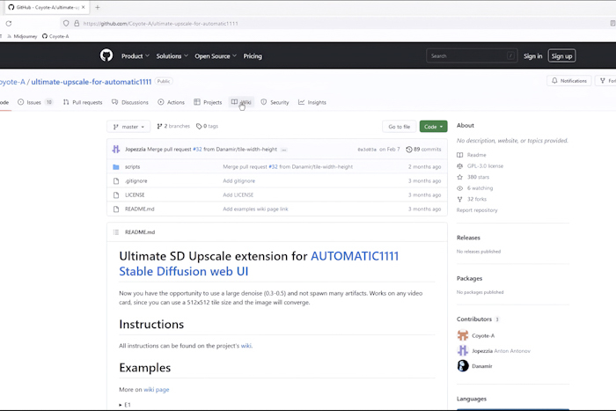Open Jopezzia contributor profile
The image size is (616, 411).
(482, 351)
